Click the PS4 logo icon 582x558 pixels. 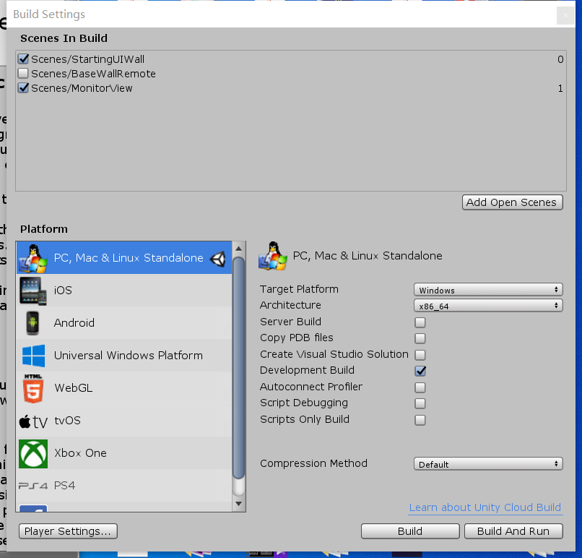[x=33, y=486]
